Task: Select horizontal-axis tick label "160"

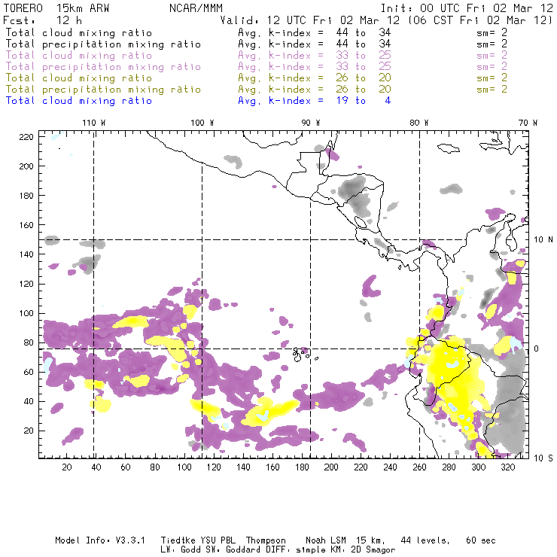Action: tap(272, 467)
